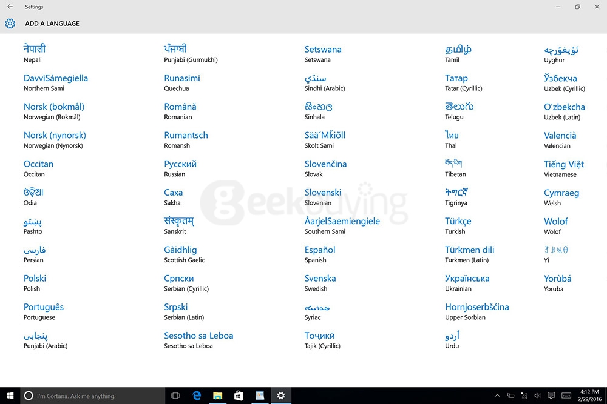Pick Turkish (Türkçe) language
Screen dimensions: 607x404
458,225
